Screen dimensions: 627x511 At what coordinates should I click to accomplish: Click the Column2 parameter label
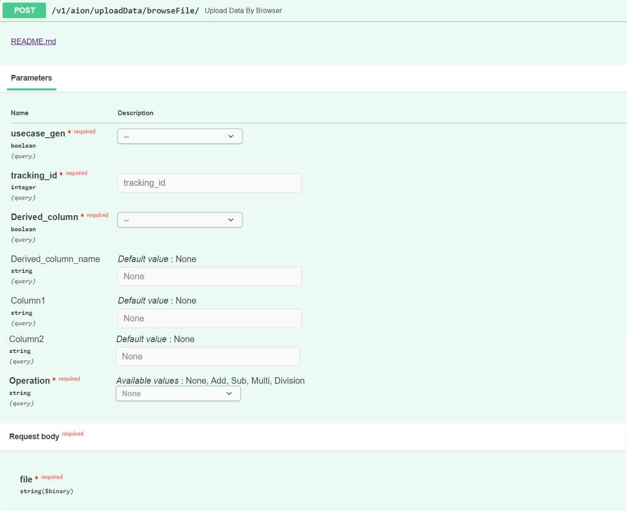click(x=26, y=339)
